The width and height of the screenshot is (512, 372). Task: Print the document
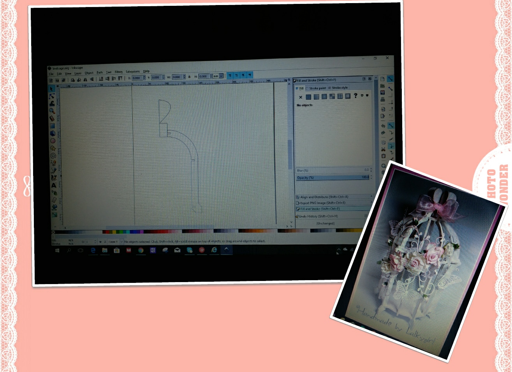(382, 100)
